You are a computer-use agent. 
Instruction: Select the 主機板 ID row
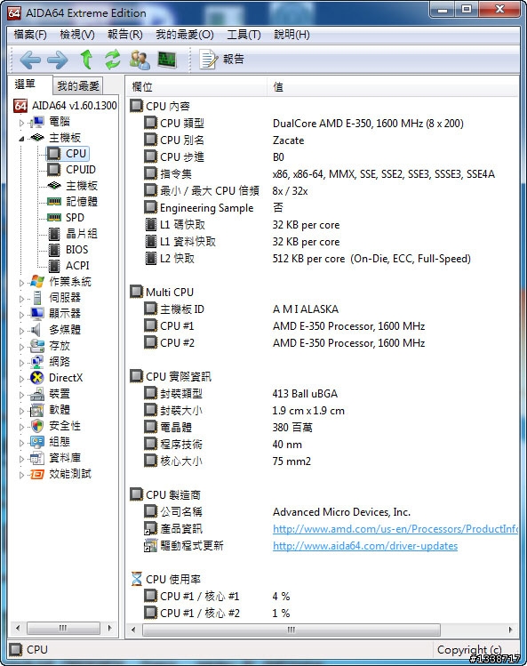[x=323, y=309]
